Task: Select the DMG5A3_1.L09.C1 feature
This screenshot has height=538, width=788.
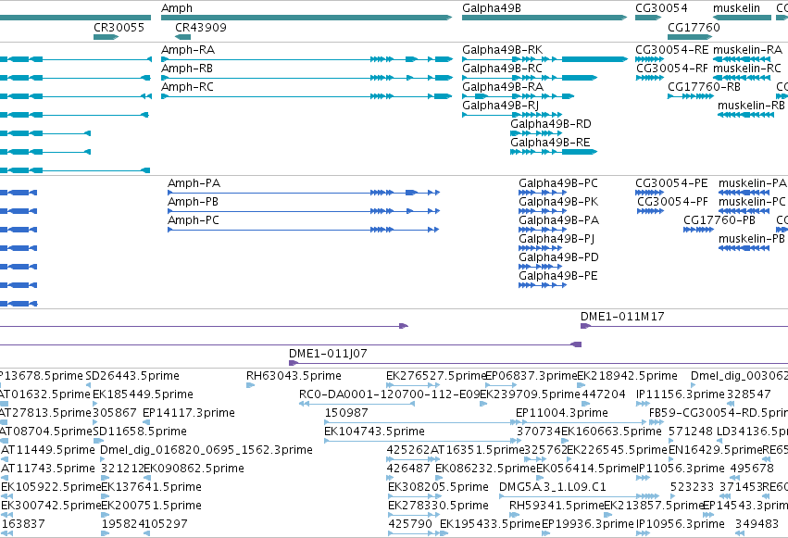Action: (580, 496)
